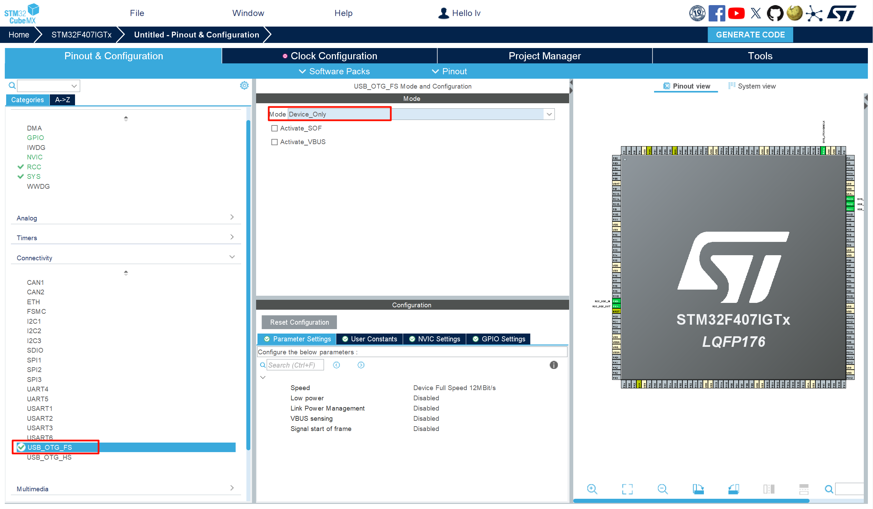The width and height of the screenshot is (873, 509).
Task: Click the categories panel vertical scrollbar
Action: (x=248, y=285)
